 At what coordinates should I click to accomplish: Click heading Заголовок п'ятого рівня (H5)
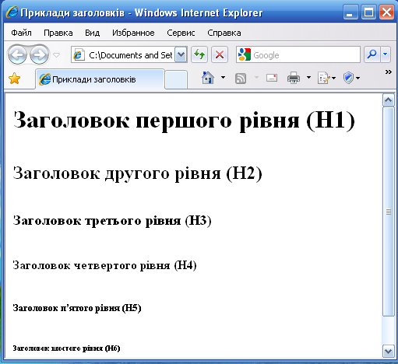pos(77,308)
